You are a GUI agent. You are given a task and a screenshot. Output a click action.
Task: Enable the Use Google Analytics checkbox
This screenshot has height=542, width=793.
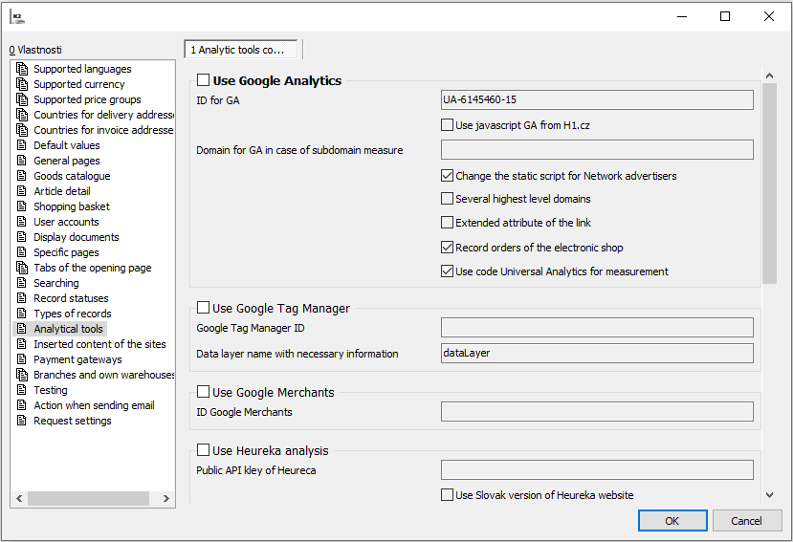coord(204,81)
